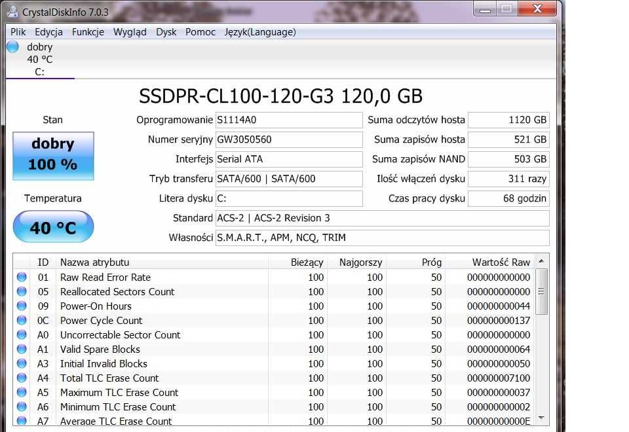Image resolution: width=629 pixels, height=432 pixels.
Task: Click the SMART list scroll up arrow
Action: (x=541, y=261)
